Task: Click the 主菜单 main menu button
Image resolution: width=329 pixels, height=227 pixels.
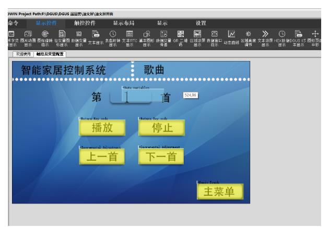Action: (x=220, y=192)
